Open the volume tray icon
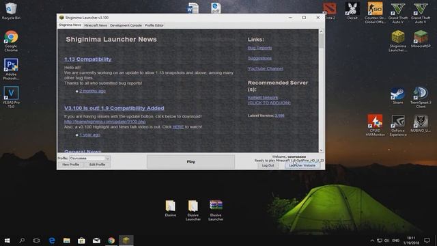 pos(386,241)
